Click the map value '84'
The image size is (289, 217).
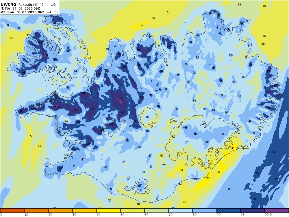194,101
